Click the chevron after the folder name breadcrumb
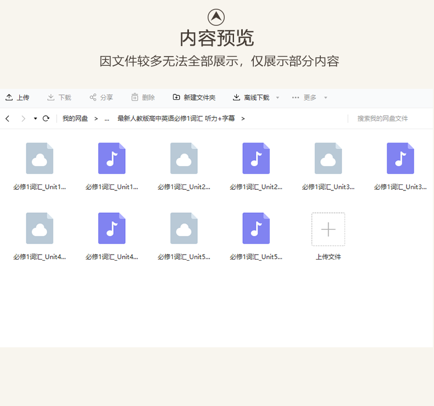Image resolution: width=434 pixels, height=406 pixels. coord(243,119)
